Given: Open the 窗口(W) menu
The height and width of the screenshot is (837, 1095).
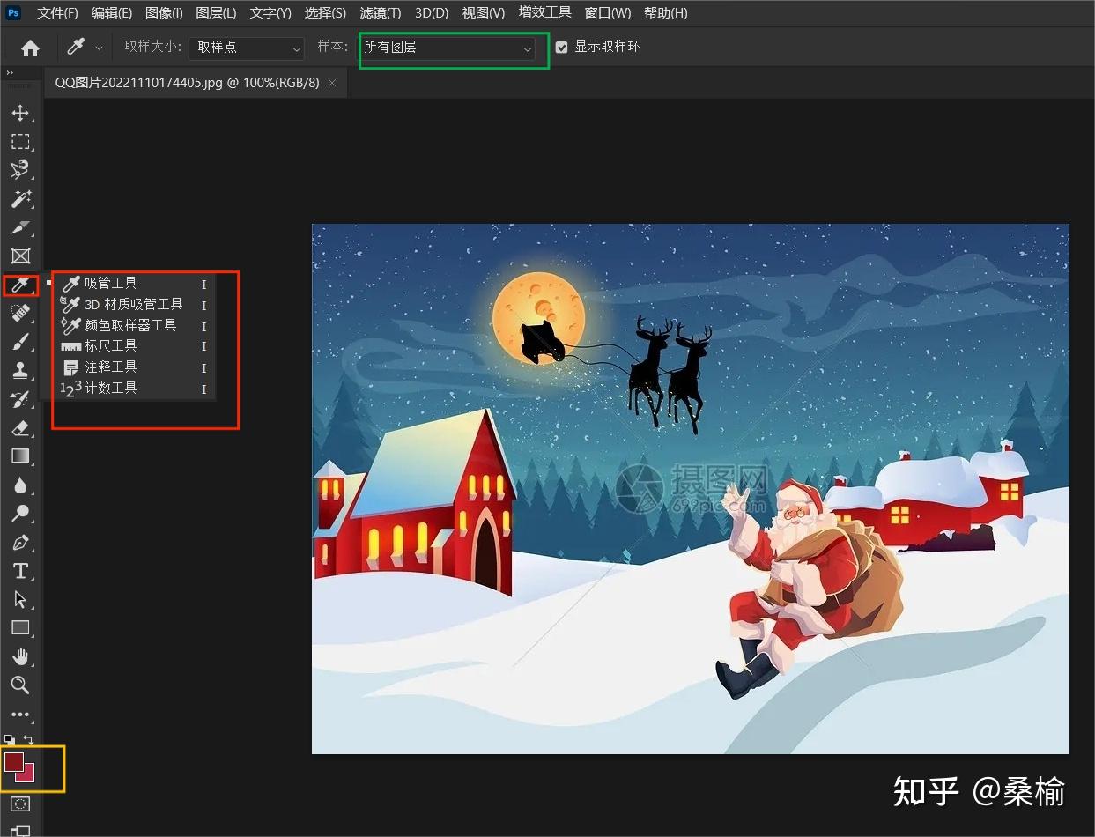Looking at the screenshot, I should click(x=608, y=13).
